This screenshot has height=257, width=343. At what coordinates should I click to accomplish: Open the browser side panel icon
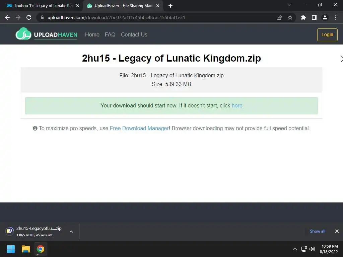(314, 17)
